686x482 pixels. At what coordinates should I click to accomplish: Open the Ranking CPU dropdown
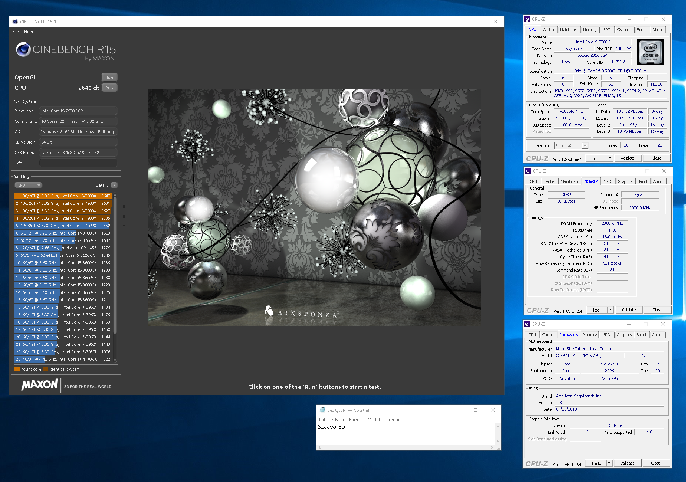28,185
